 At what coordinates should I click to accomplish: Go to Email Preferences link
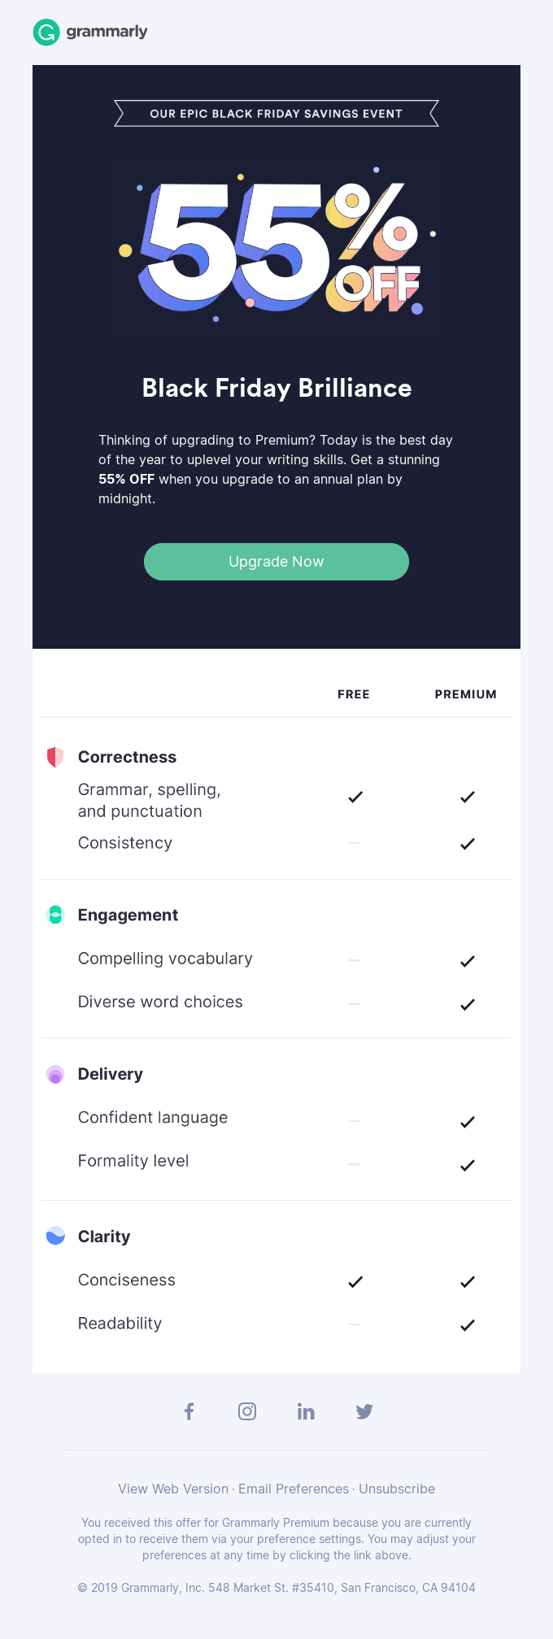(x=294, y=1489)
